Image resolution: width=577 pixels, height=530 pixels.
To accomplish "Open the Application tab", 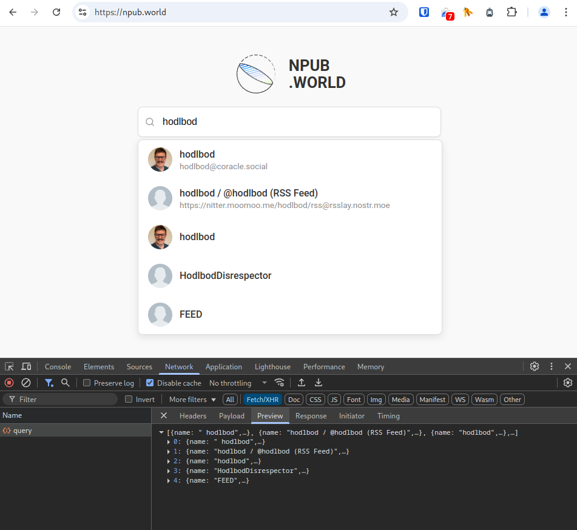I will pos(224,367).
